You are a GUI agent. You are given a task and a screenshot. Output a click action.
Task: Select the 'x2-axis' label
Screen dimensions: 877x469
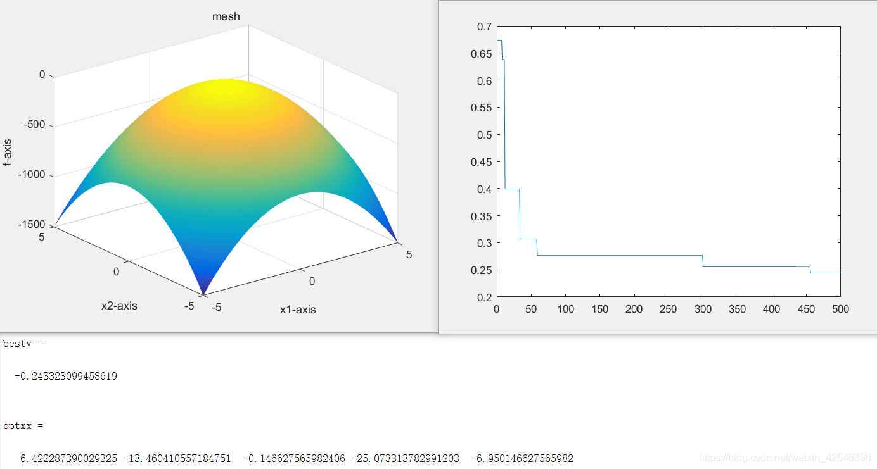click(x=119, y=306)
